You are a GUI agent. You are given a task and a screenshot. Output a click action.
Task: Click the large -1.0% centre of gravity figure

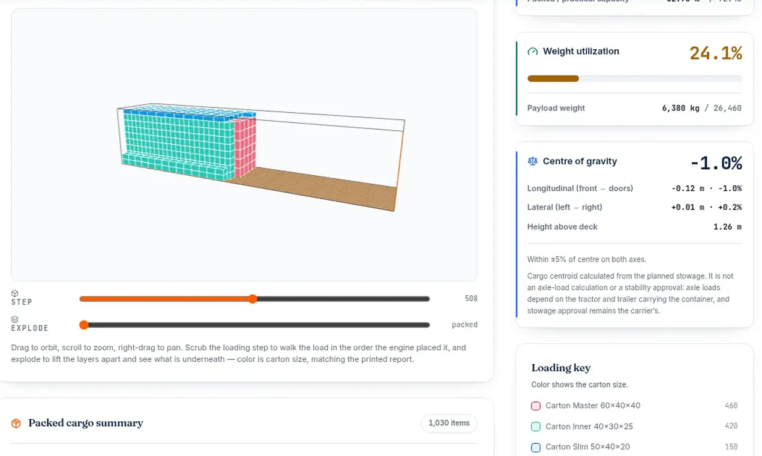[x=716, y=163]
